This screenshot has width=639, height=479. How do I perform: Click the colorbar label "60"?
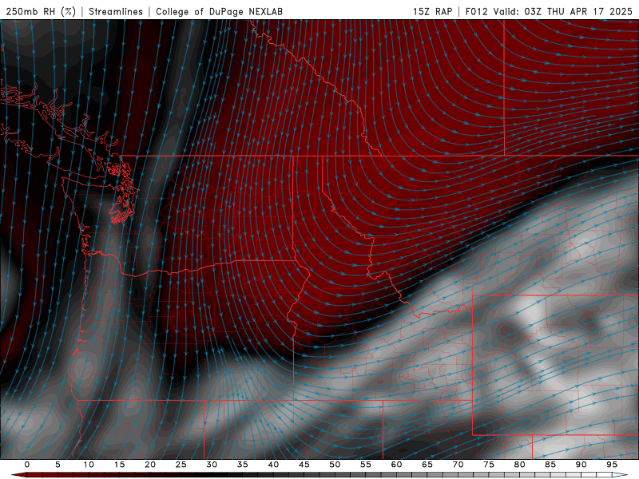396,465
